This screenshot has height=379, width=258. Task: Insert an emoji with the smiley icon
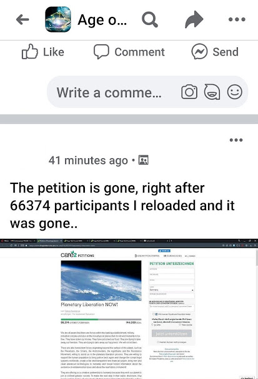pyautogui.click(x=234, y=92)
